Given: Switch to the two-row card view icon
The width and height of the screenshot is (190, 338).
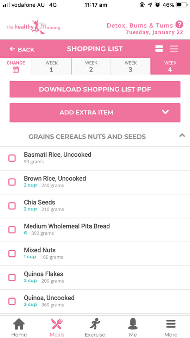Looking at the screenshot, I should [159, 49].
